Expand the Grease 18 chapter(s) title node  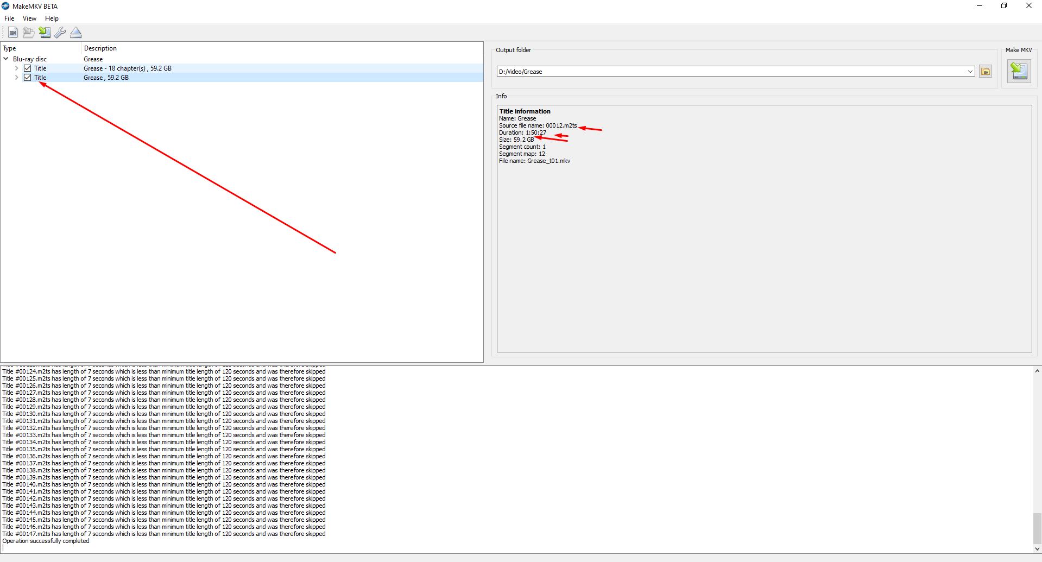(x=16, y=68)
